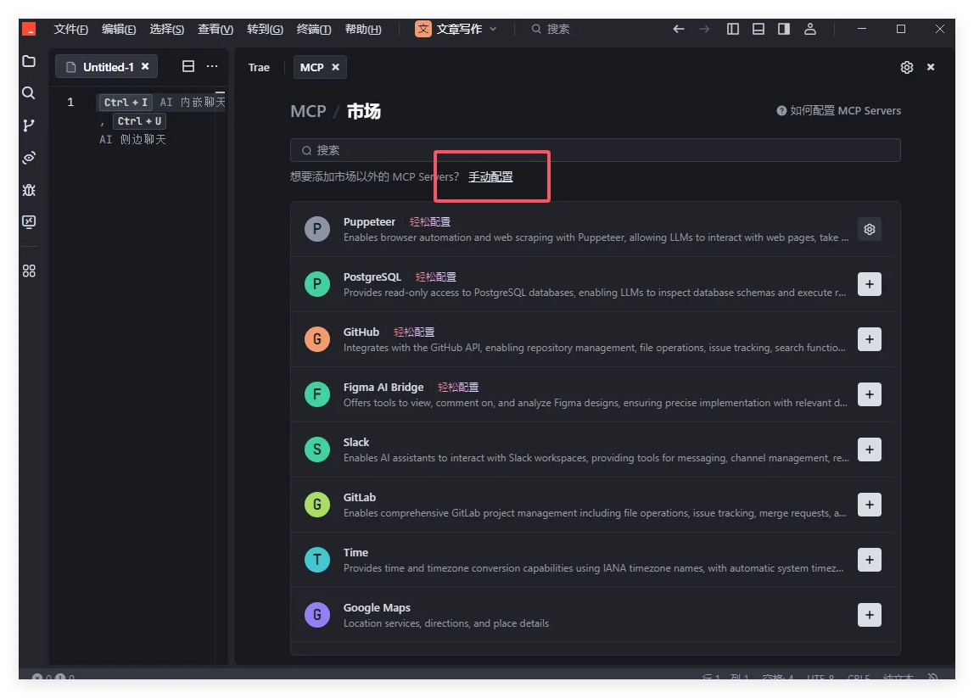Viewport: 974px width, 698px height.
Task: Open the Extensions grid icon in sidebar
Action: tap(29, 271)
